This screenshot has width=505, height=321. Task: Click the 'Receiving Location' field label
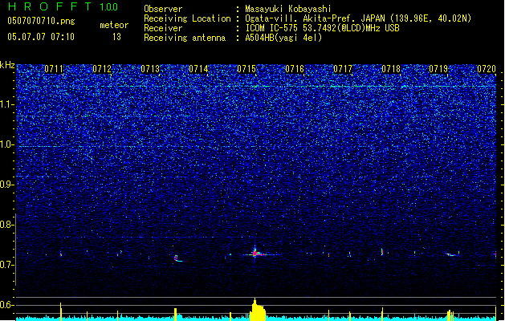click(x=187, y=18)
